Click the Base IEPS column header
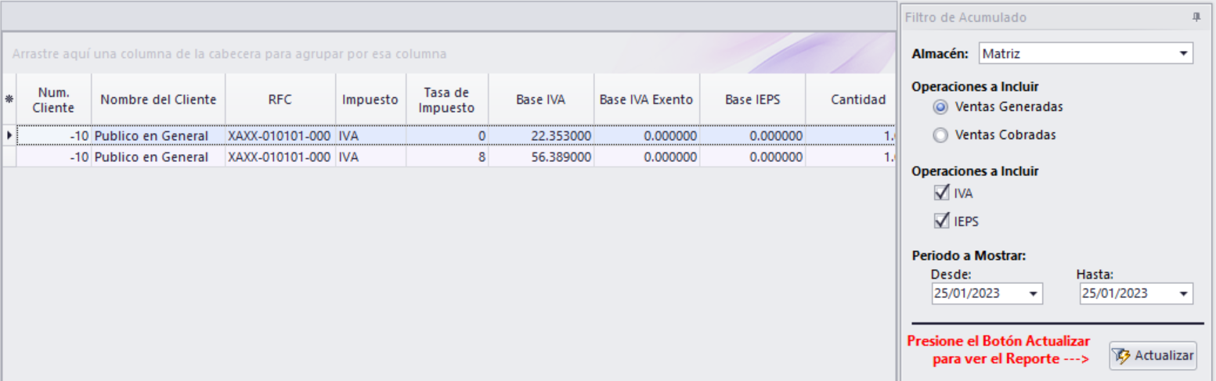 pos(752,99)
